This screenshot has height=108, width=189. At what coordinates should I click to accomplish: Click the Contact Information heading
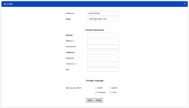(94, 30)
